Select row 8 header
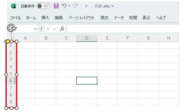This screenshot has width=185, height=112. [x=11, y=95]
